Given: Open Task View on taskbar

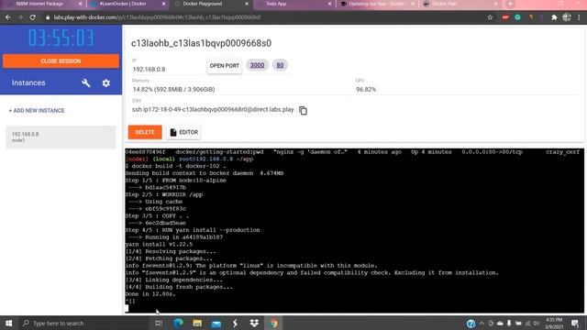Looking at the screenshot, I should pyautogui.click(x=159, y=324).
